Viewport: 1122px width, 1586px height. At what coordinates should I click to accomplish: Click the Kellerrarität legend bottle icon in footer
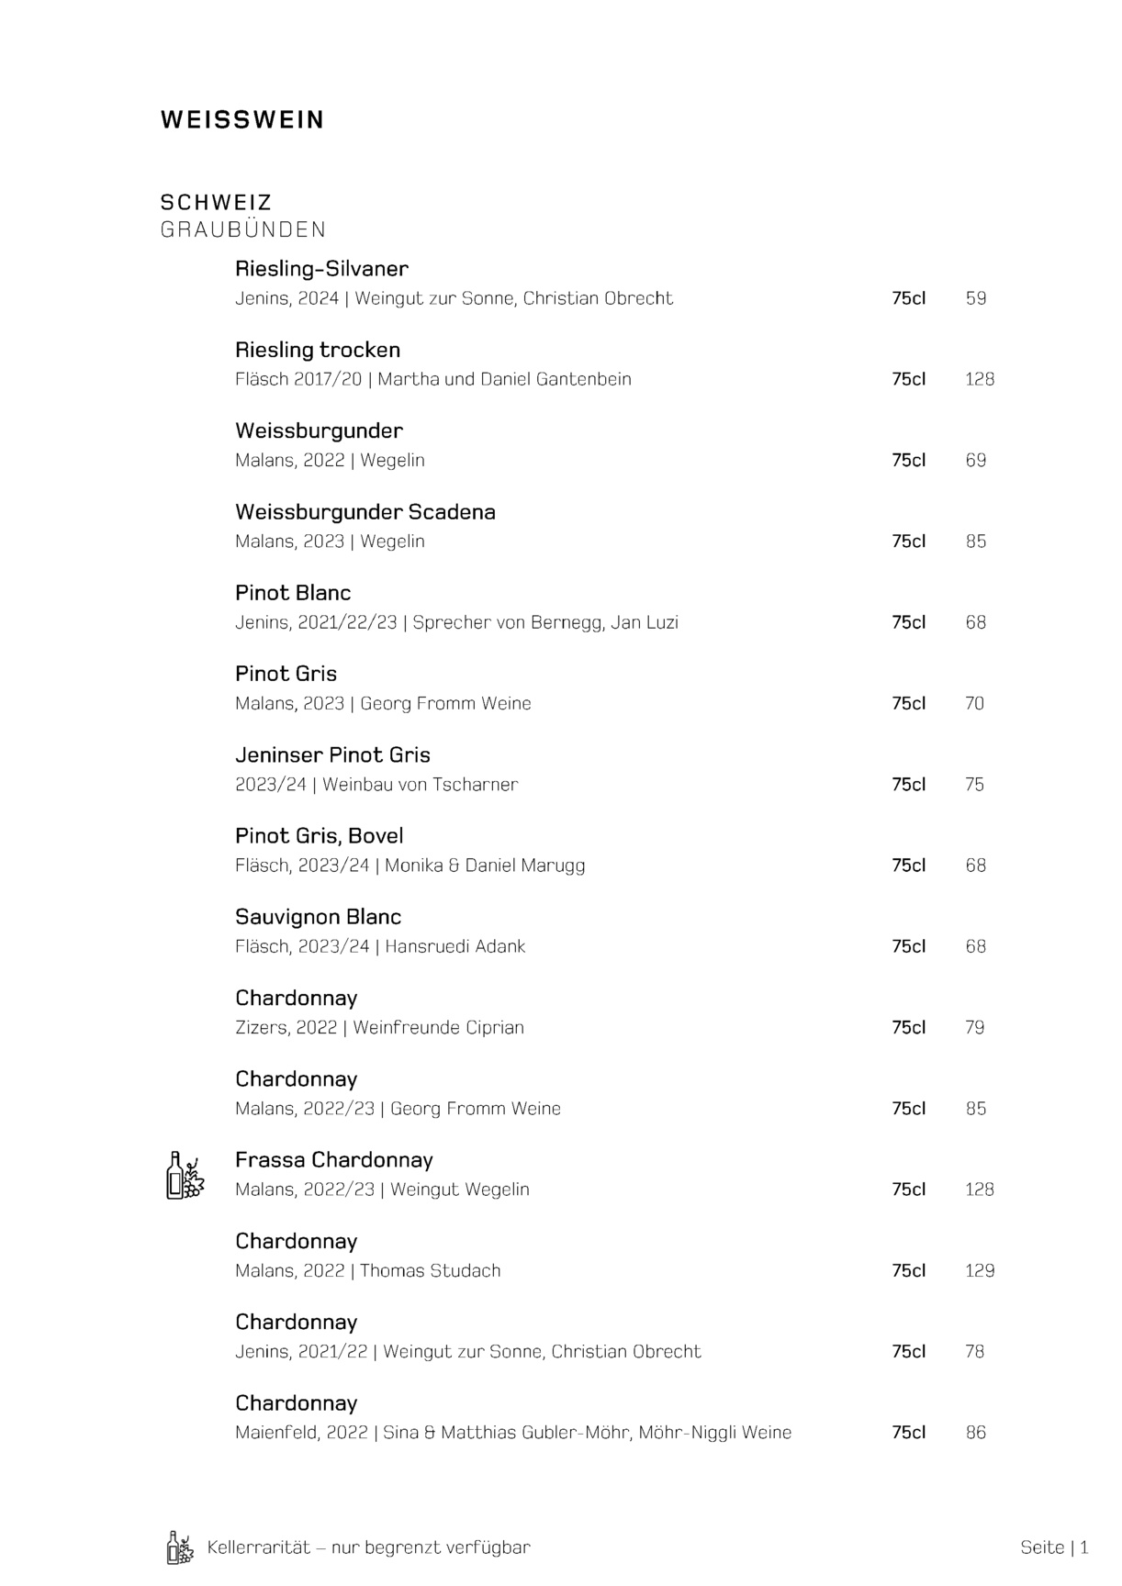point(180,1547)
